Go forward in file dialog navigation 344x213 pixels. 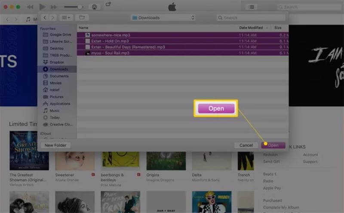click(x=53, y=18)
